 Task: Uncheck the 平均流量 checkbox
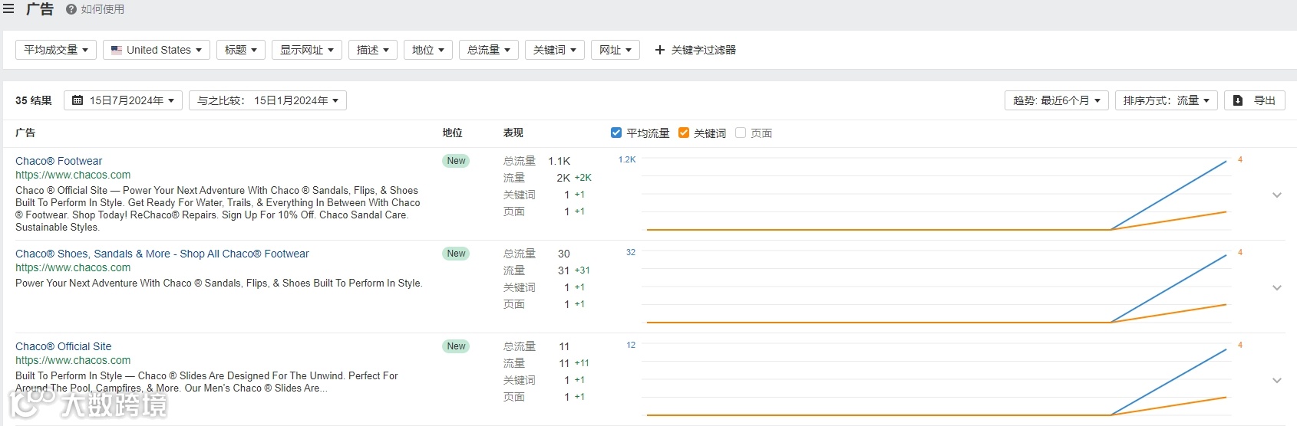(x=615, y=133)
